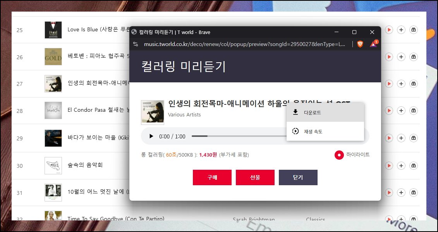Select the 하이라이트 radio option
The image size is (438, 232).
tap(339, 155)
